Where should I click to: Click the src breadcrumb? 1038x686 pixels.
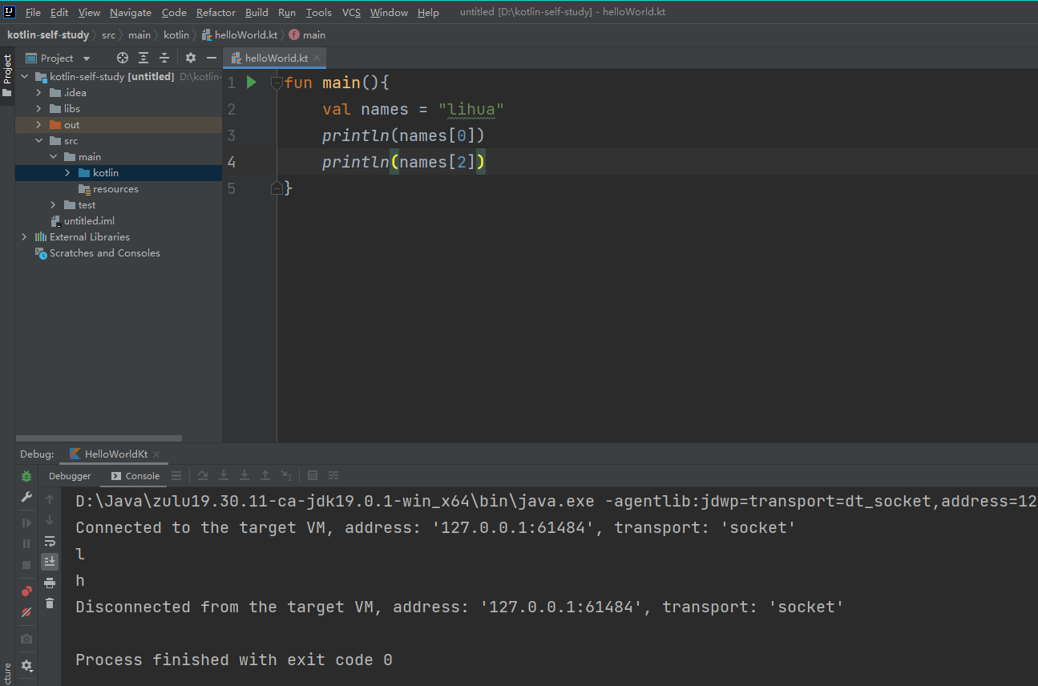108,34
